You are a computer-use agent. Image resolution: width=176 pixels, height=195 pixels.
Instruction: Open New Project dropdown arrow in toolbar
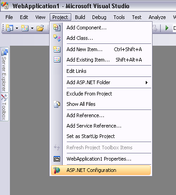(x=17, y=28)
